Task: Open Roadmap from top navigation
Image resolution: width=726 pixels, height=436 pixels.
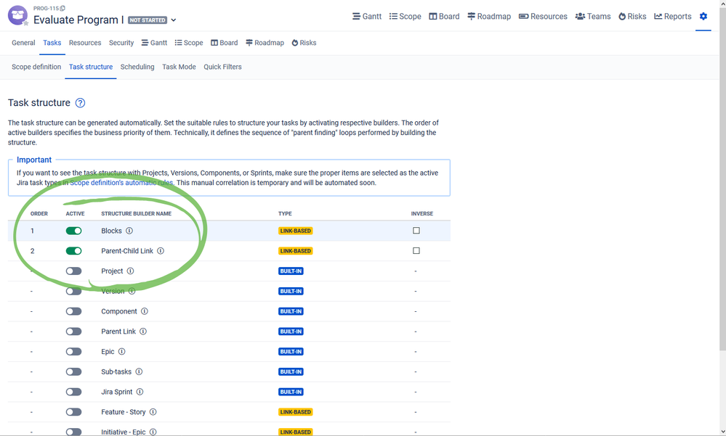Action: [489, 16]
